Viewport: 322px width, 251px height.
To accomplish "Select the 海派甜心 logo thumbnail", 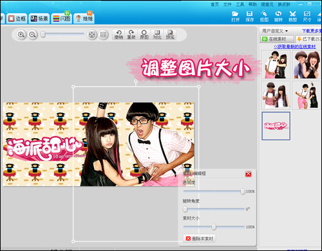I will pyautogui.click(x=276, y=126).
